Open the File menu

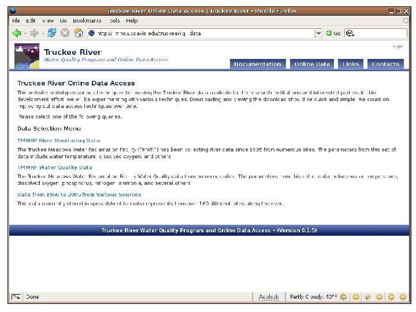coord(16,20)
